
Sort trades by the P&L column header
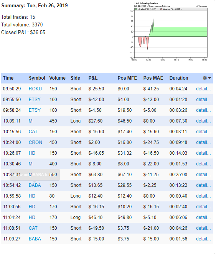[x=93, y=78]
